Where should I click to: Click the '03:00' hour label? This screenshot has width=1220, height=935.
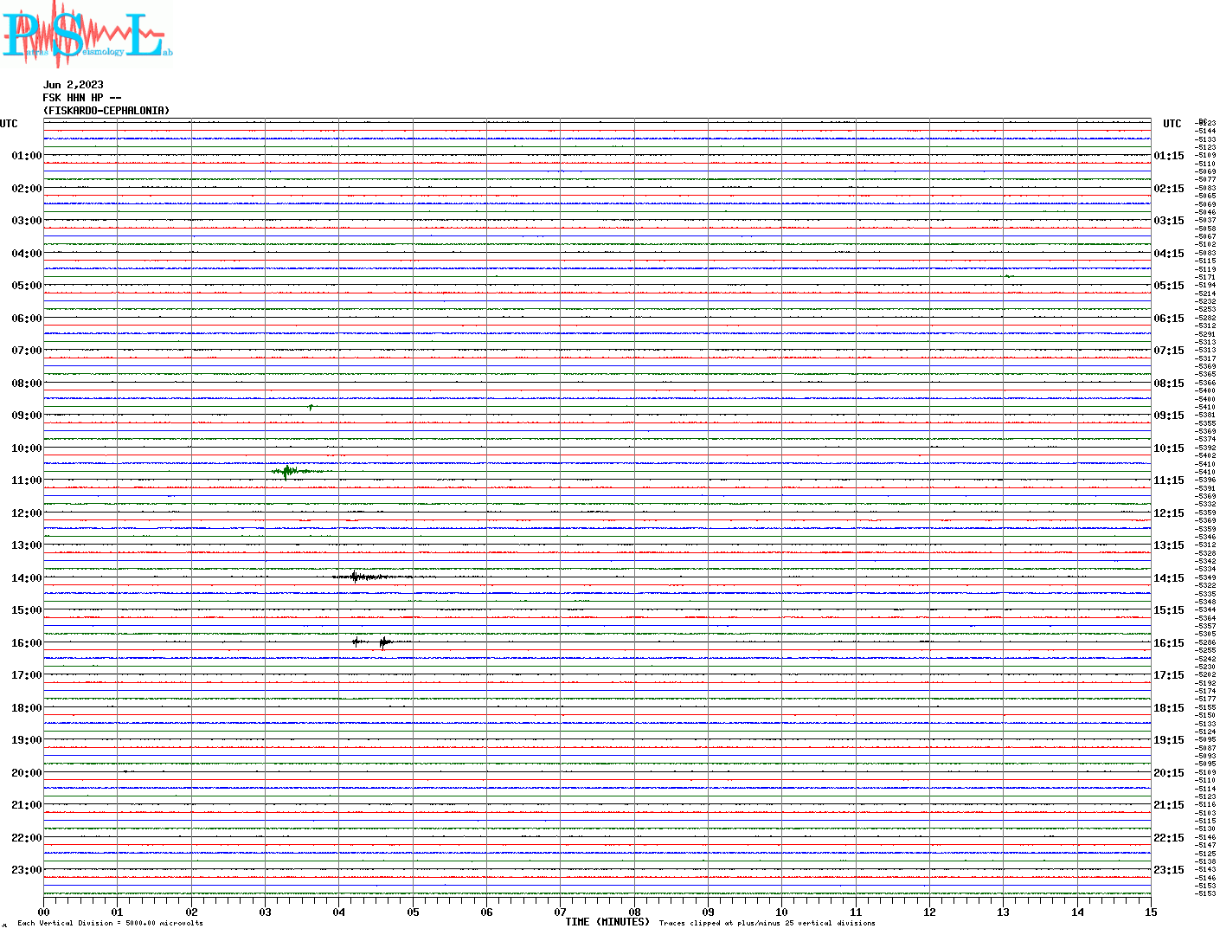(x=27, y=221)
